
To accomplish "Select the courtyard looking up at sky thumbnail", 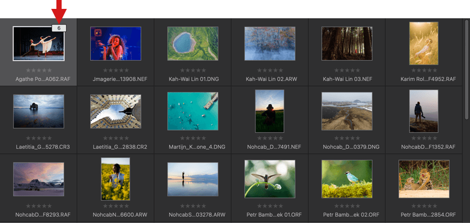I will coord(116,111).
